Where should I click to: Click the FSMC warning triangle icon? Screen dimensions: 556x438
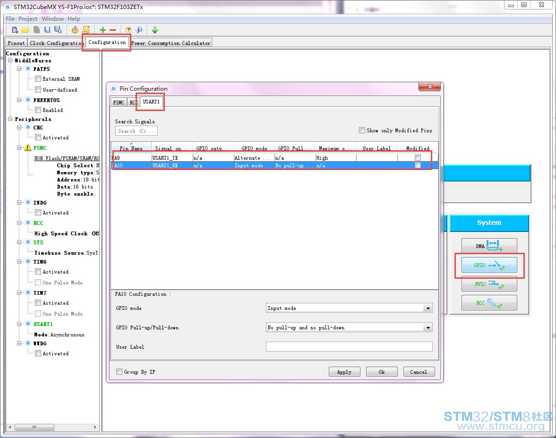click(28, 148)
